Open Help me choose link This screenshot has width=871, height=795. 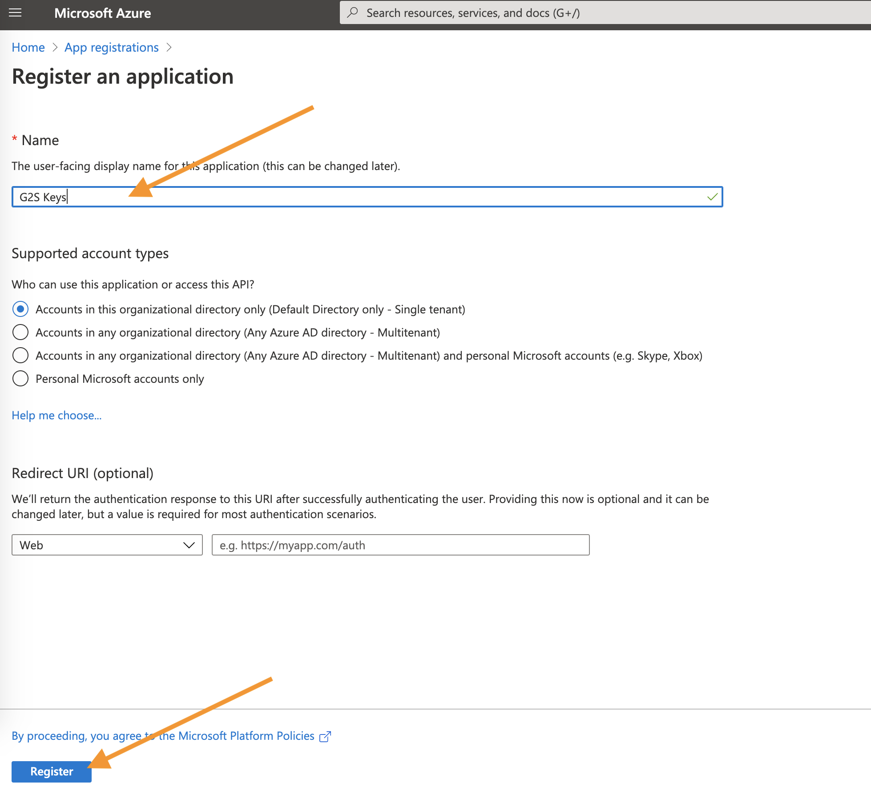pos(57,415)
